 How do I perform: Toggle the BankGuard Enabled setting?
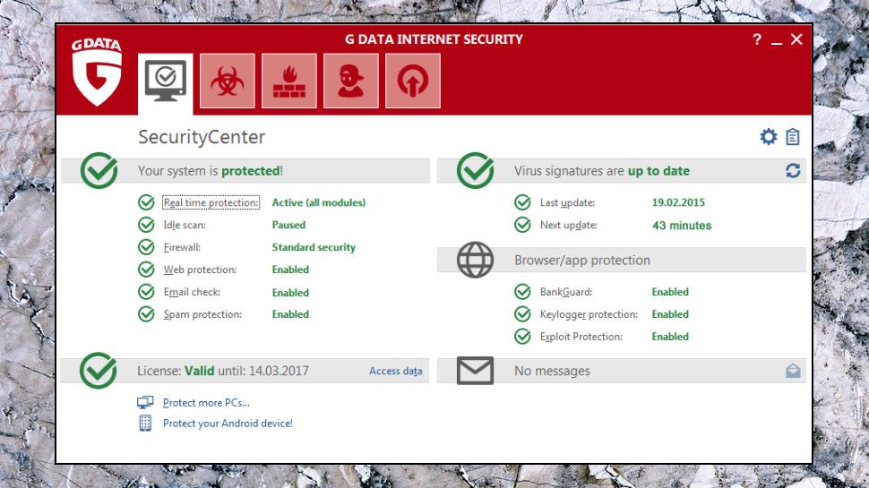(670, 292)
